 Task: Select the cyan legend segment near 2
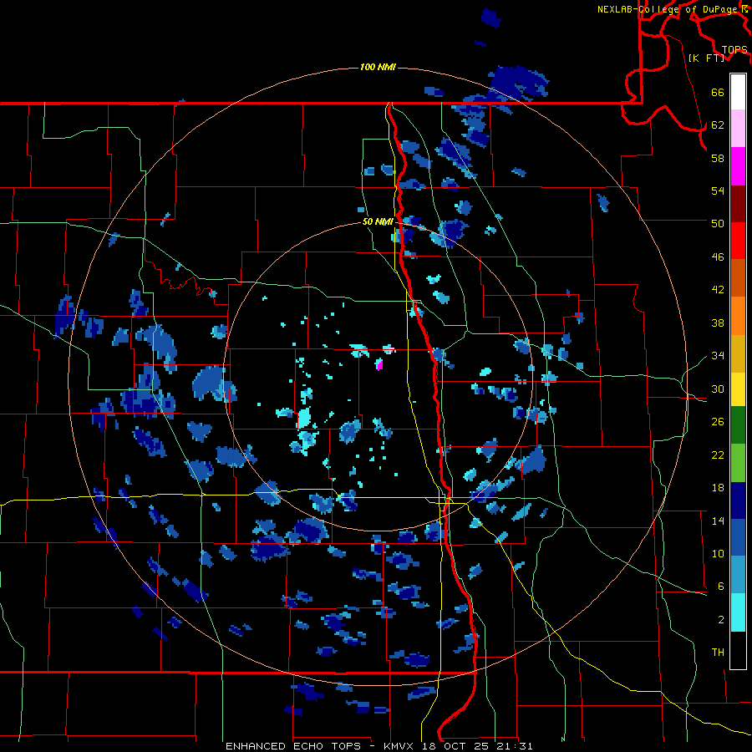click(738, 612)
